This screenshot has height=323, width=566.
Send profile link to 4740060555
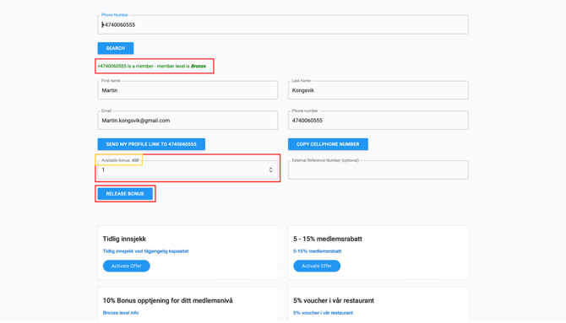pyautogui.click(x=151, y=144)
